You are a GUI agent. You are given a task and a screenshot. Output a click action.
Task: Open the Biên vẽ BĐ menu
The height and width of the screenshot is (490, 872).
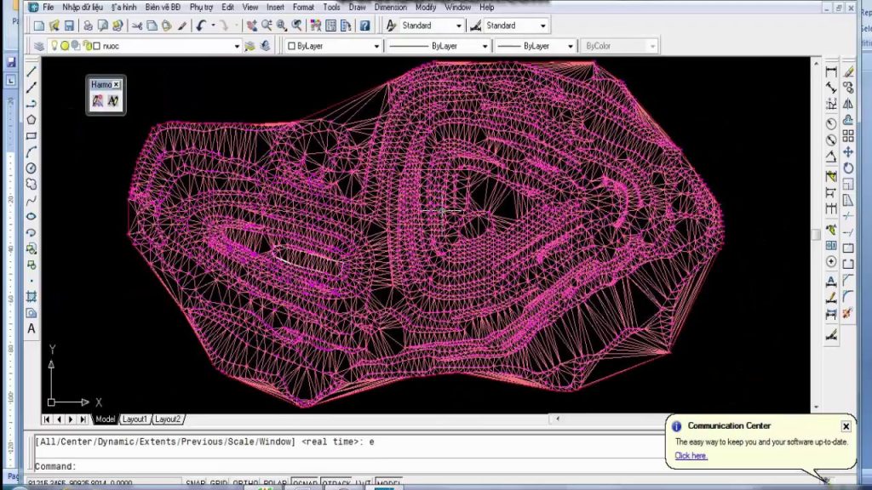click(x=163, y=7)
